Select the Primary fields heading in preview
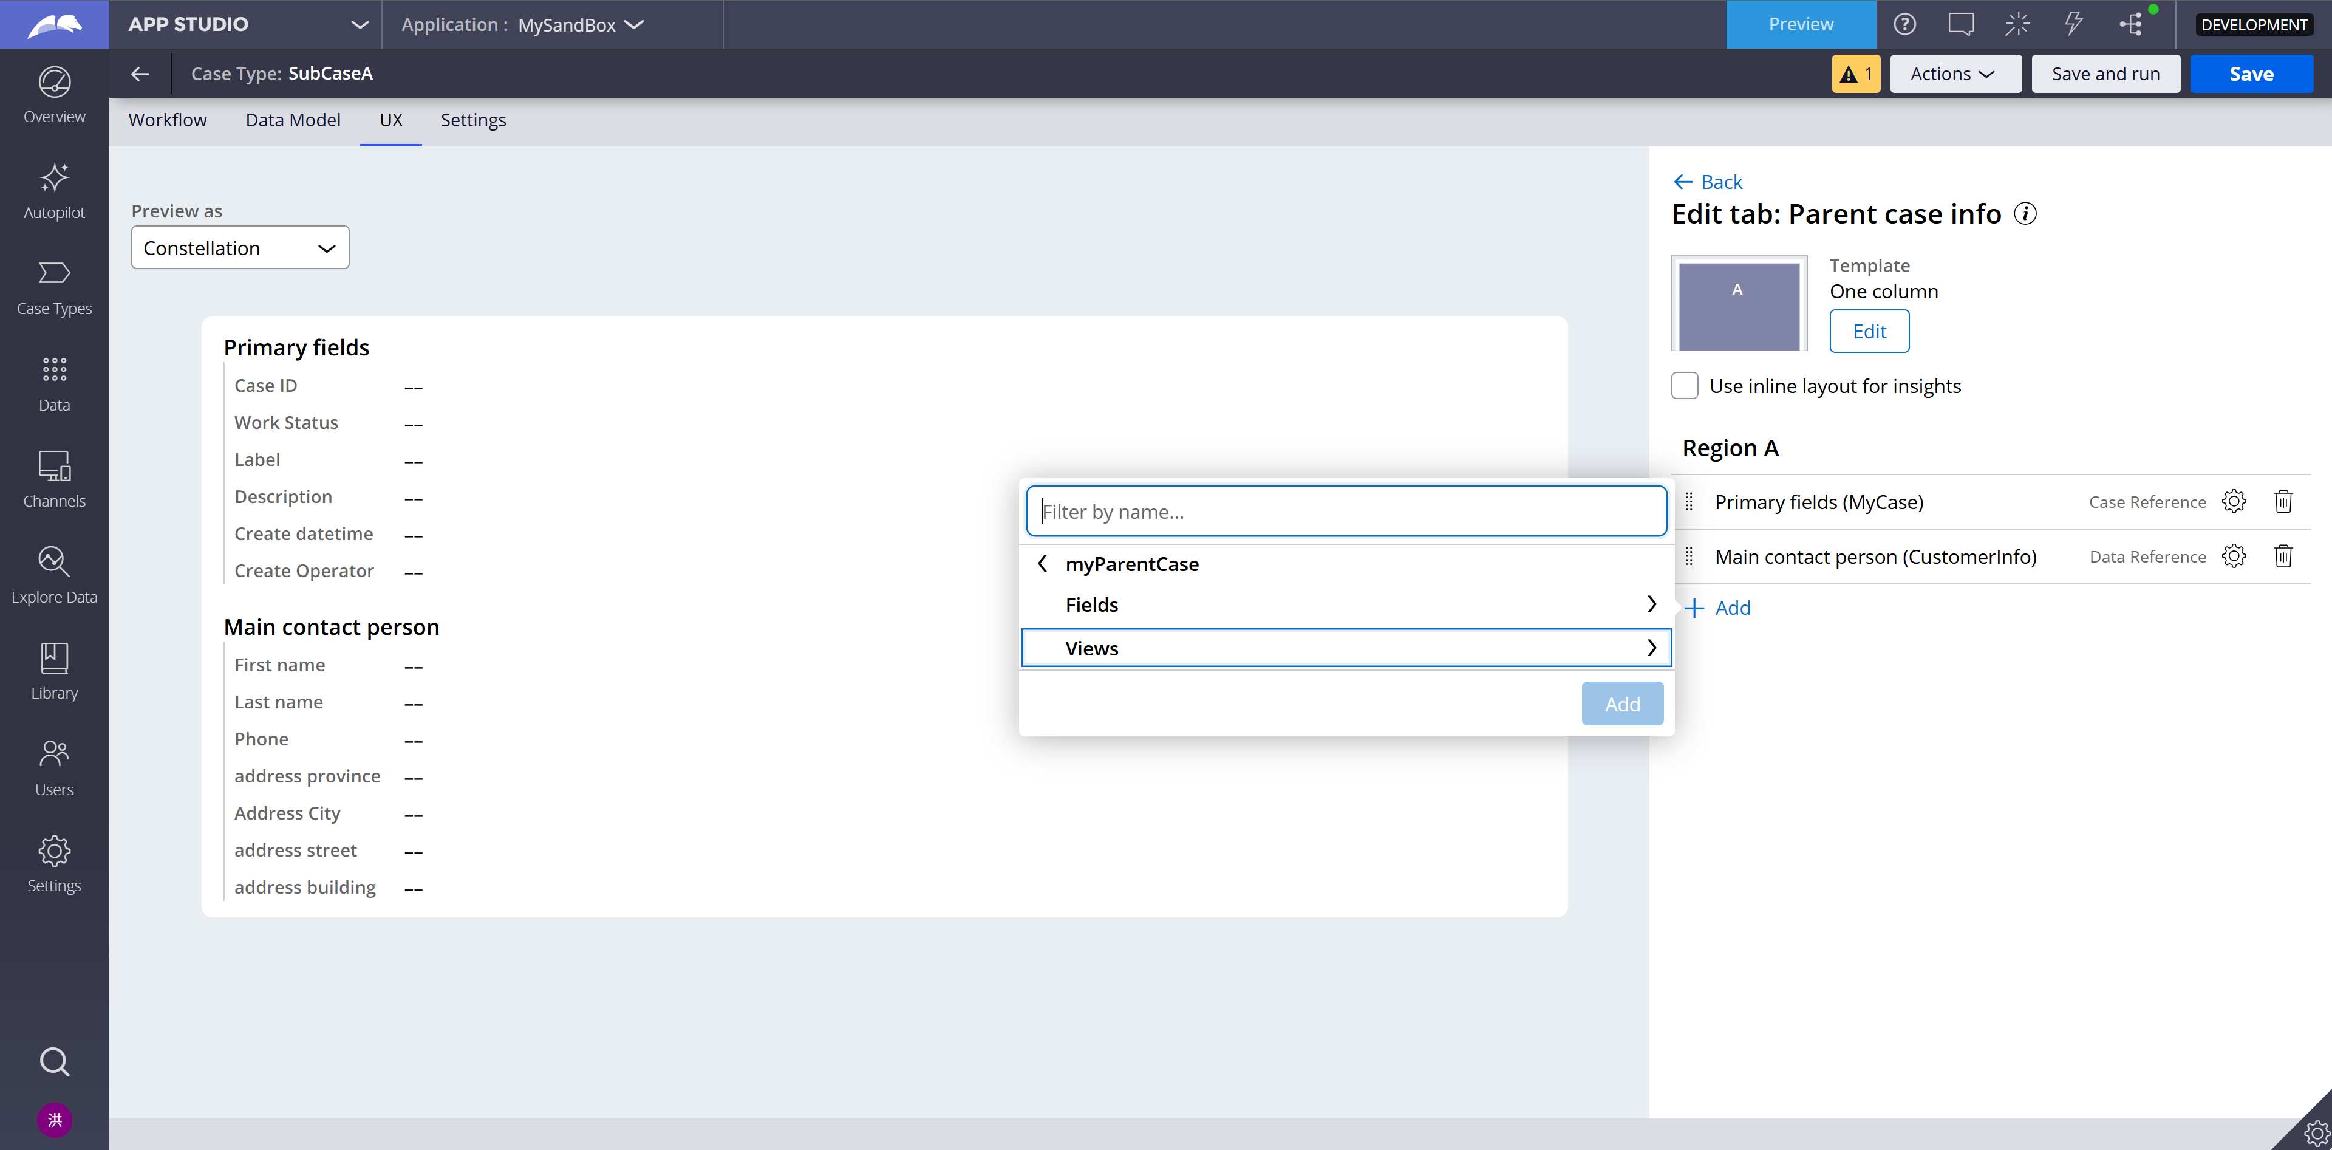Screen dimensions: 2332x1150 click(x=296, y=347)
